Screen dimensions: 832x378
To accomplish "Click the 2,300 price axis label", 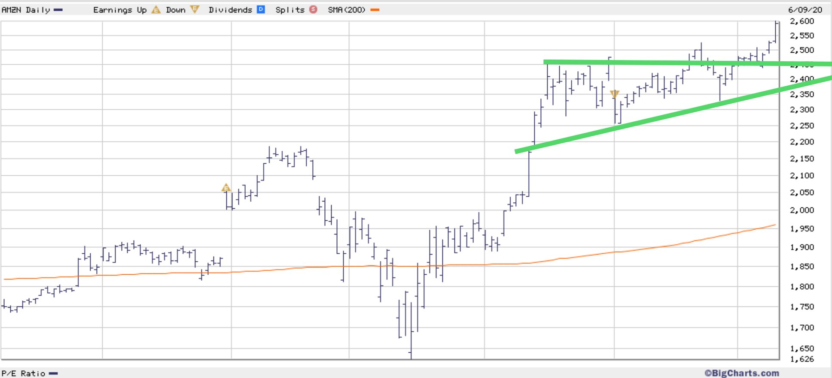I will [802, 110].
